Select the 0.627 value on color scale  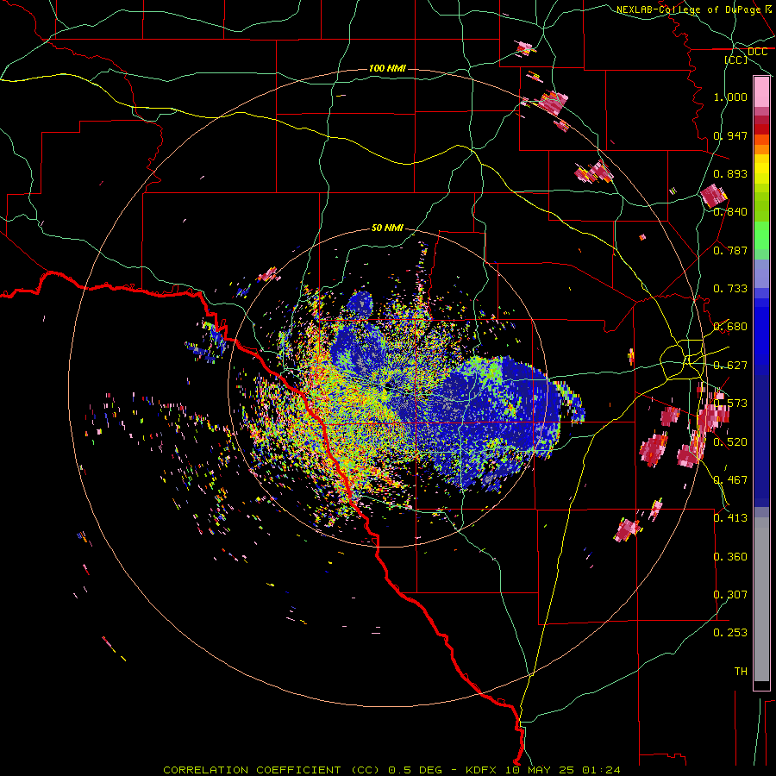pyautogui.click(x=730, y=366)
